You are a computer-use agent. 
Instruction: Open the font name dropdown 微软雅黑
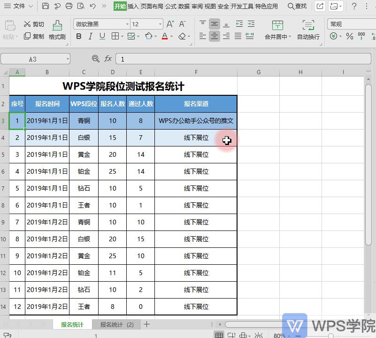(127, 24)
